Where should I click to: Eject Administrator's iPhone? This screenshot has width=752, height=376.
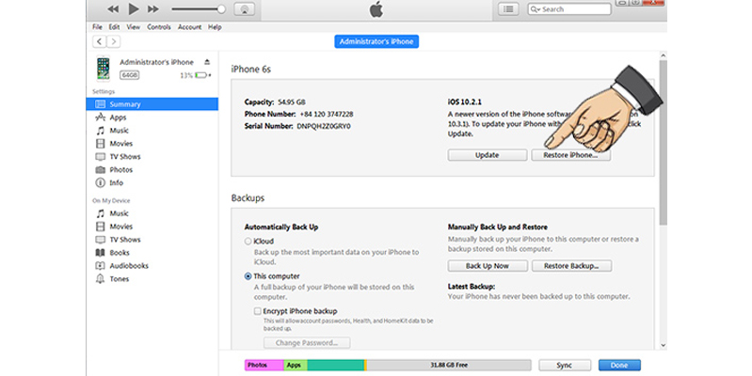207,62
